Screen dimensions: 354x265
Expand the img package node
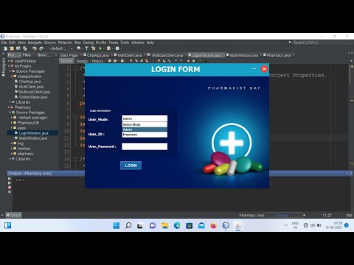12,144
